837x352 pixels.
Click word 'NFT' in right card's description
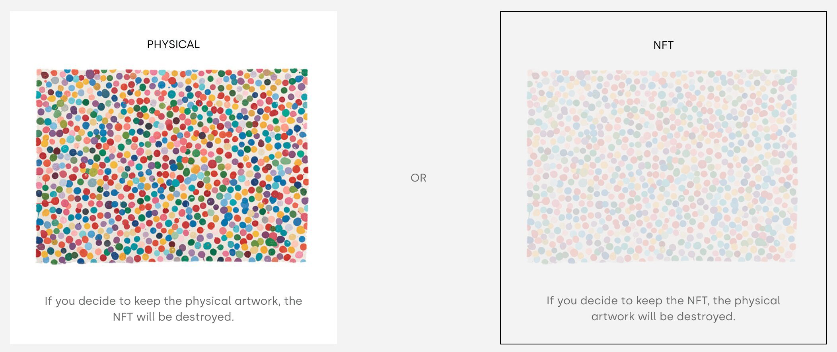pyautogui.click(x=697, y=301)
